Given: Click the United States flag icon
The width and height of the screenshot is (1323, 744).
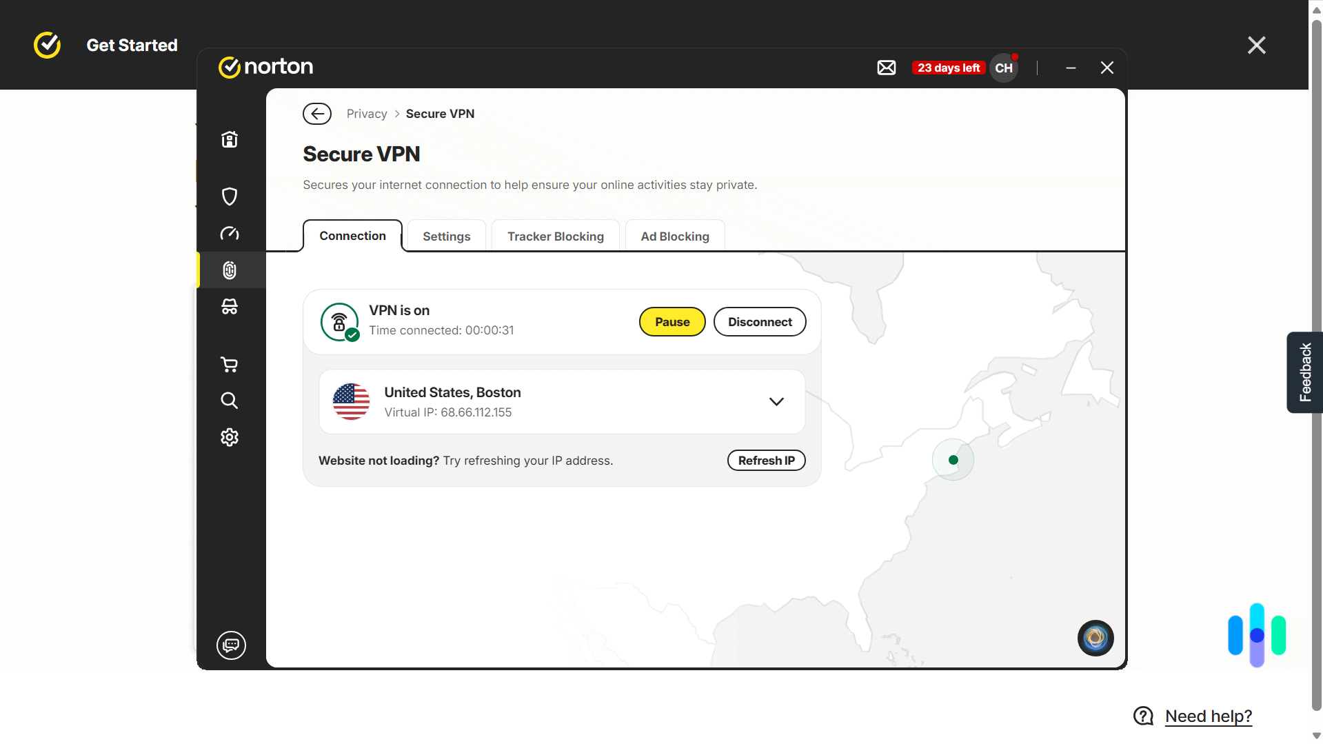Looking at the screenshot, I should point(351,402).
